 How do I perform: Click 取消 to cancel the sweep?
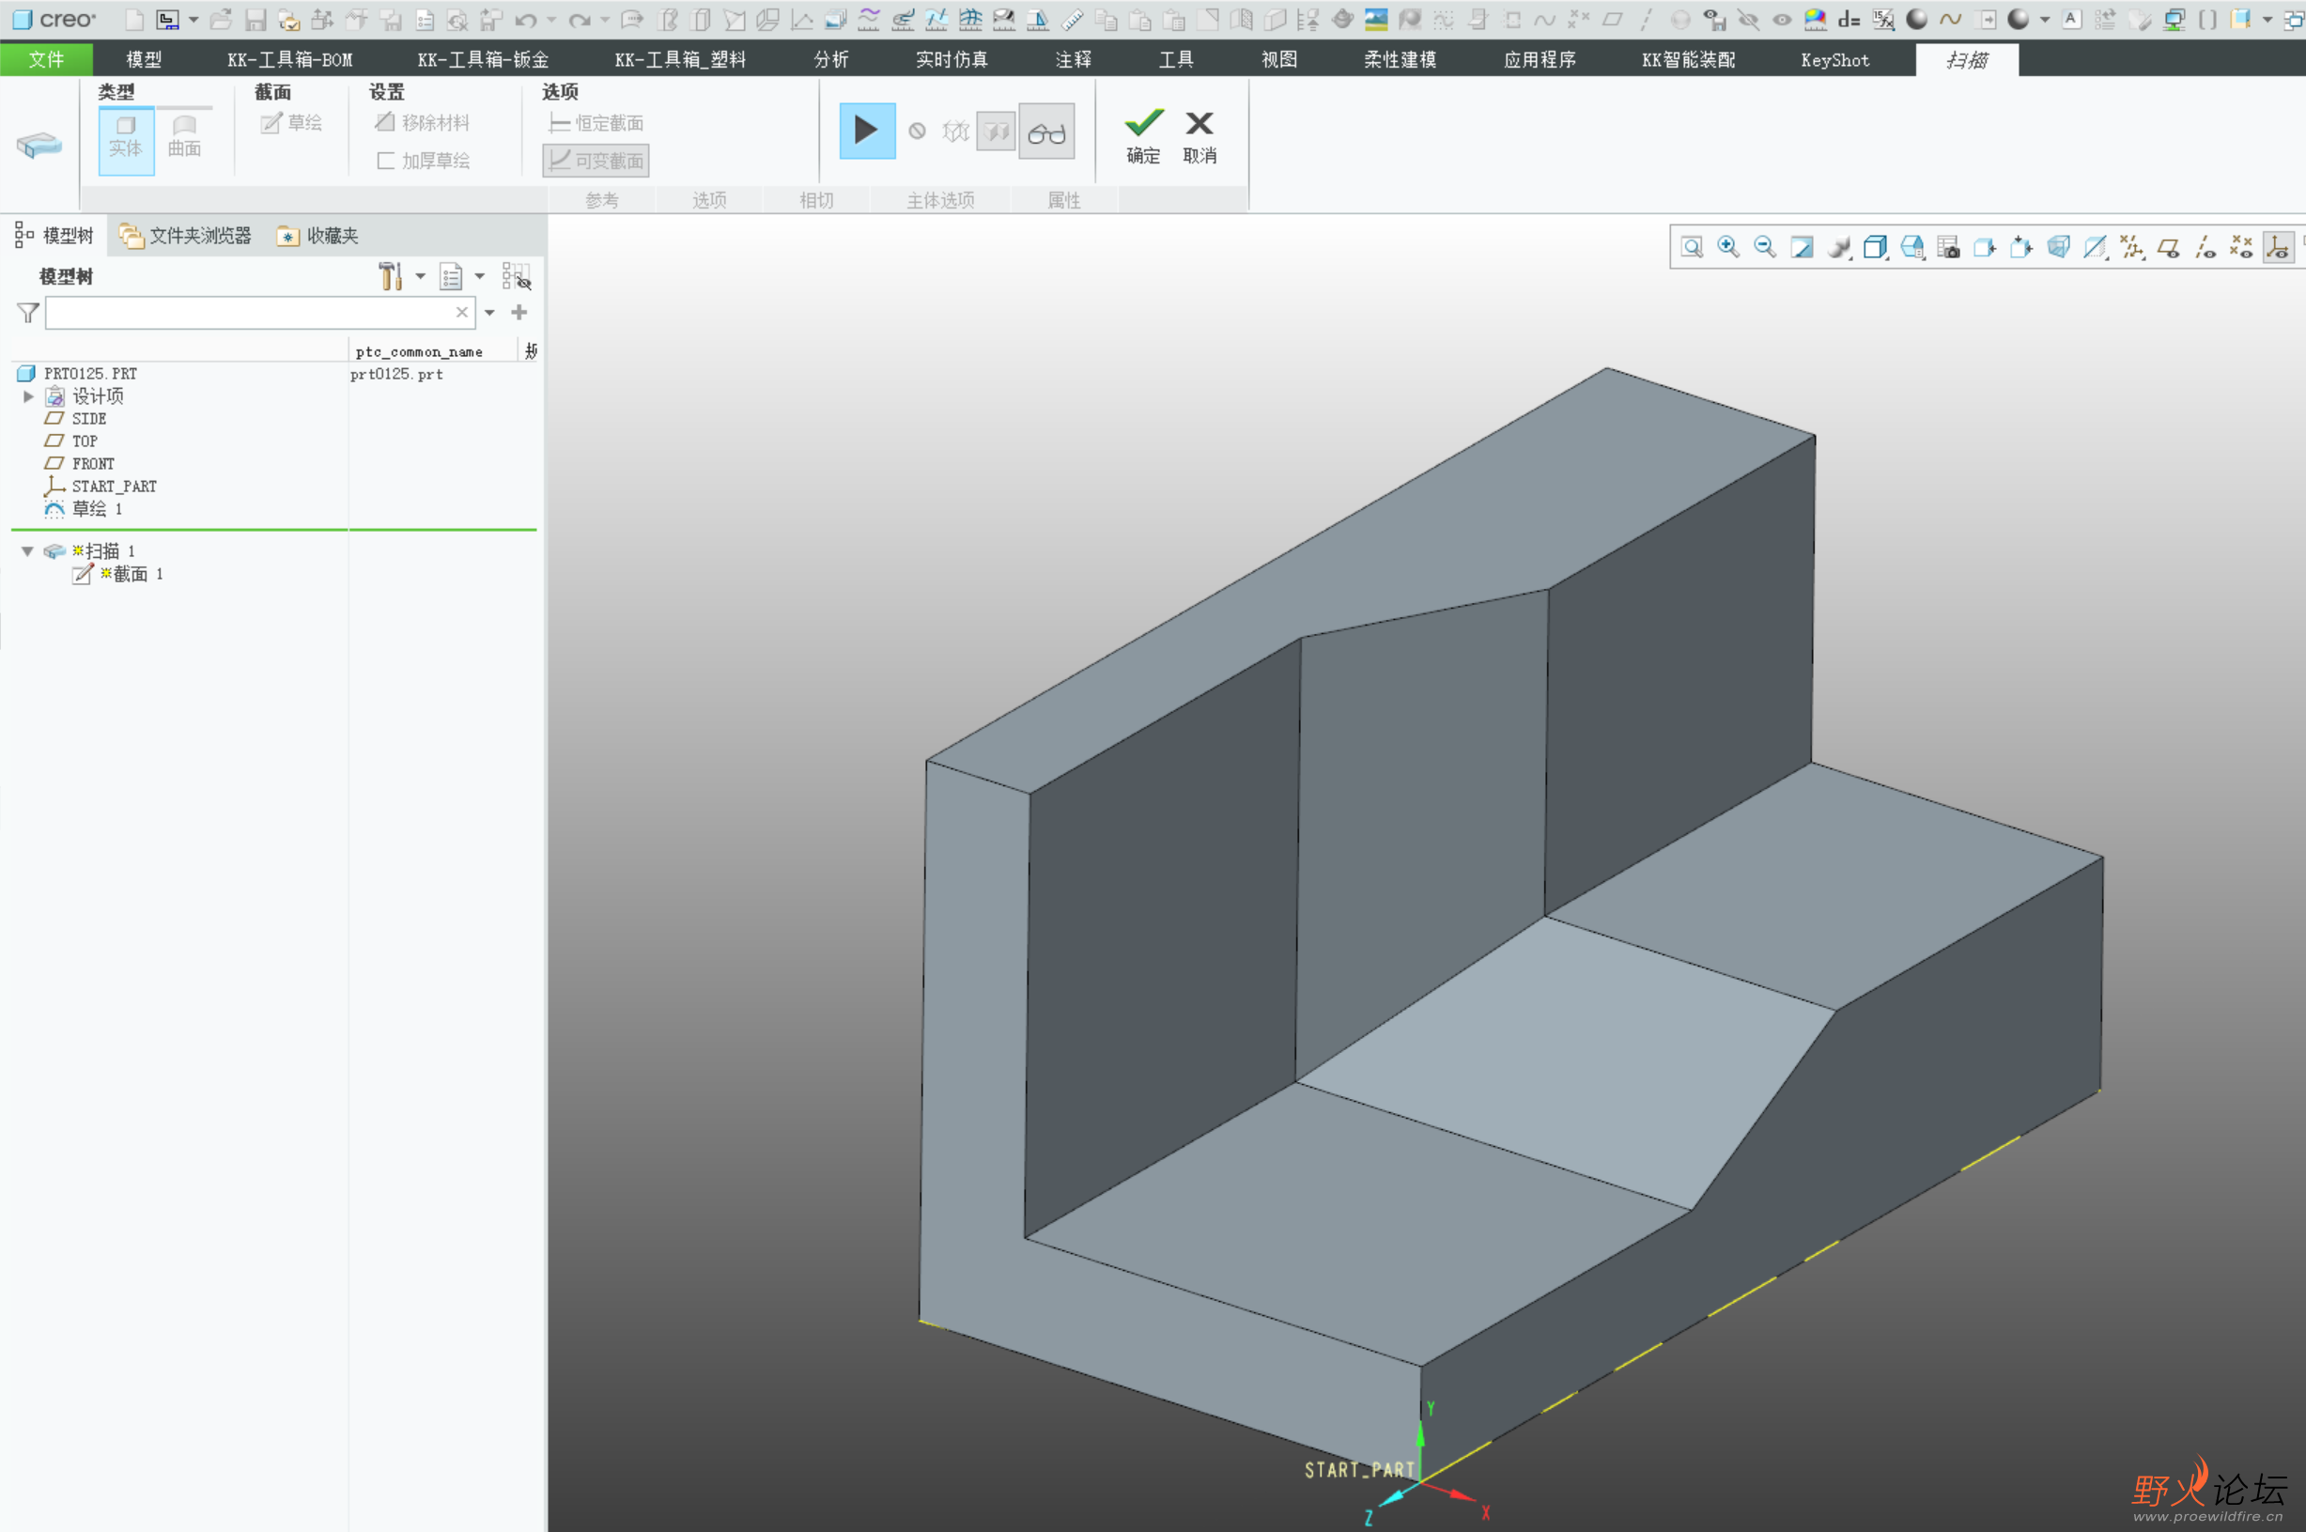click(x=1199, y=137)
